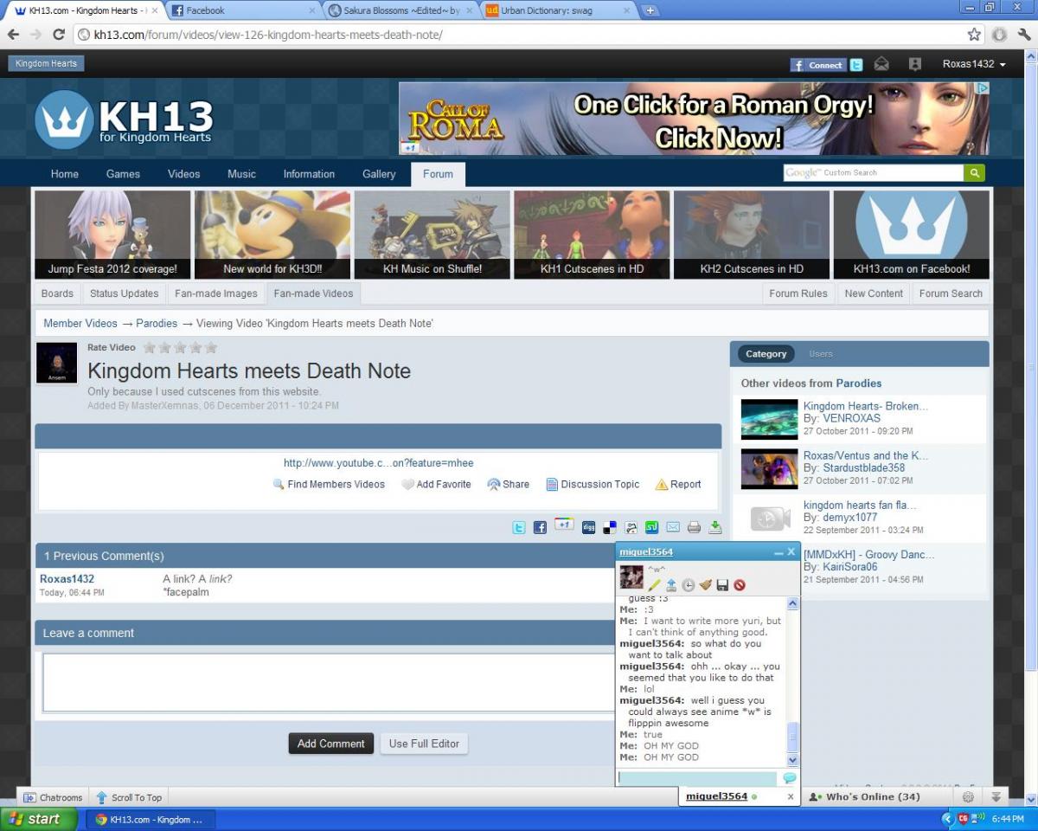The width and height of the screenshot is (1038, 831).
Task: Click the printer icon below the video
Action: point(694,527)
